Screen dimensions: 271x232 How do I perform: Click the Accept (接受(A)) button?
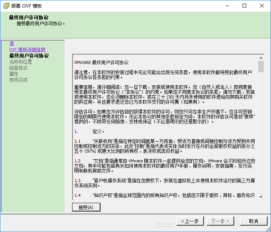[x=86, y=207]
